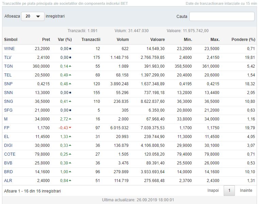Sort table by Simbol column header
The height and width of the screenshot is (204, 258).
pos(11,40)
